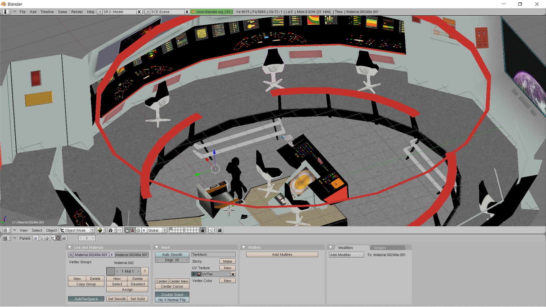The height and width of the screenshot is (307, 546).
Task: Click the UVTex render image icon
Action: (x=199, y=274)
